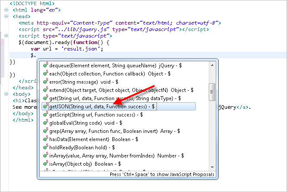Choose each(Object collection, Function callback) proposal
287x192 pixels.
(110, 74)
